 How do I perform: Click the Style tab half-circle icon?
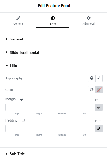pos(53,18)
